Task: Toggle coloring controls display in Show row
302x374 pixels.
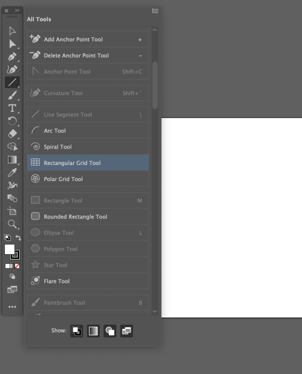Action: pos(93,331)
